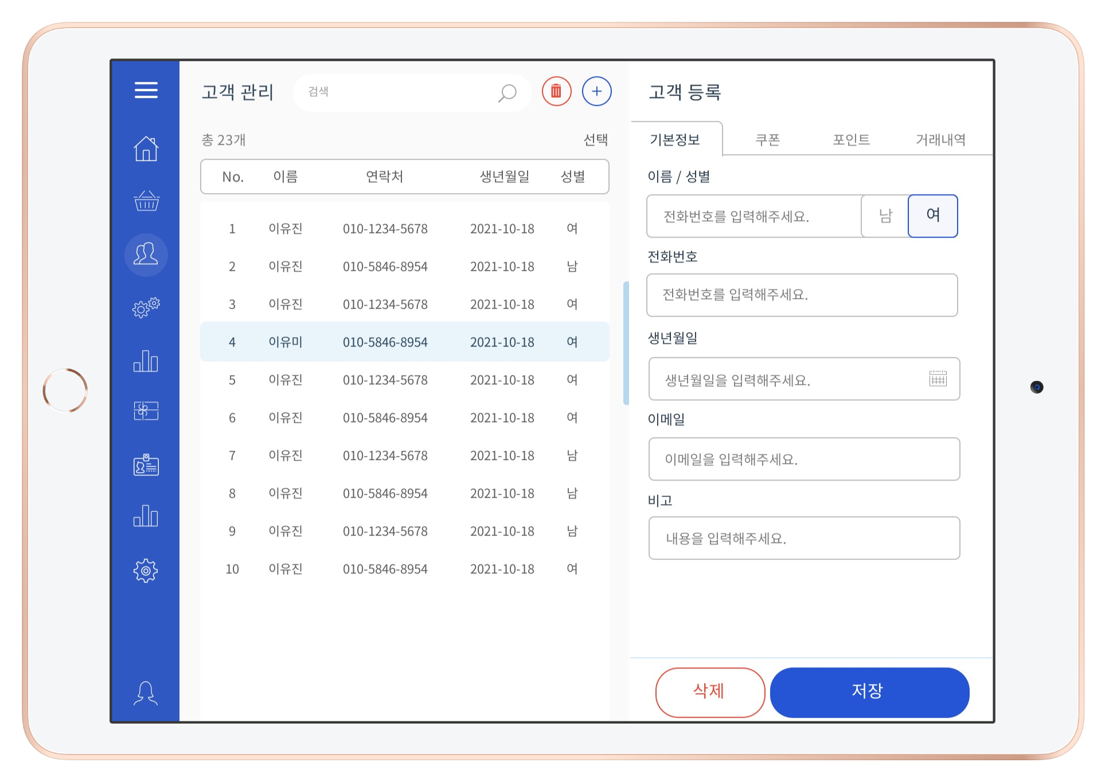Viewport: 1105px width, 782px height.
Task: Open the gift coupon section icon
Action: (146, 411)
